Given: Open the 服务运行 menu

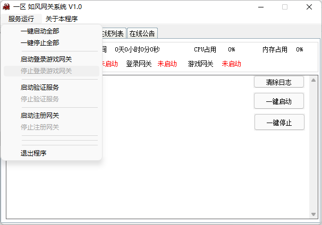Looking at the screenshot, I should point(21,19).
